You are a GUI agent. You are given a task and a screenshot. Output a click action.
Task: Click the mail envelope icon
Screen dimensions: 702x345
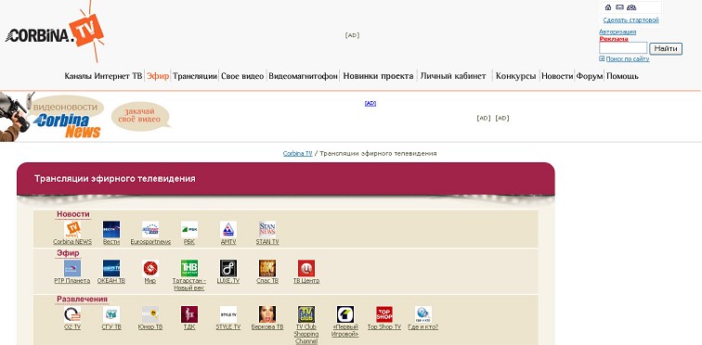(x=619, y=7)
